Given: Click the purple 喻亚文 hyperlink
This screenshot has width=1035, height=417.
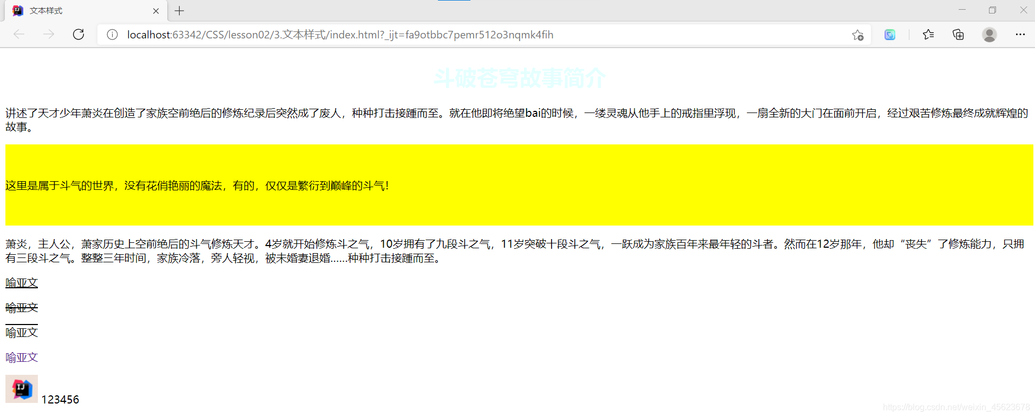Looking at the screenshot, I should tap(22, 358).
